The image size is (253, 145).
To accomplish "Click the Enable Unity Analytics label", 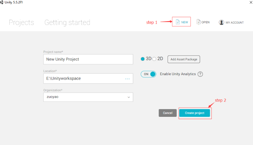I will pyautogui.click(x=178, y=74).
